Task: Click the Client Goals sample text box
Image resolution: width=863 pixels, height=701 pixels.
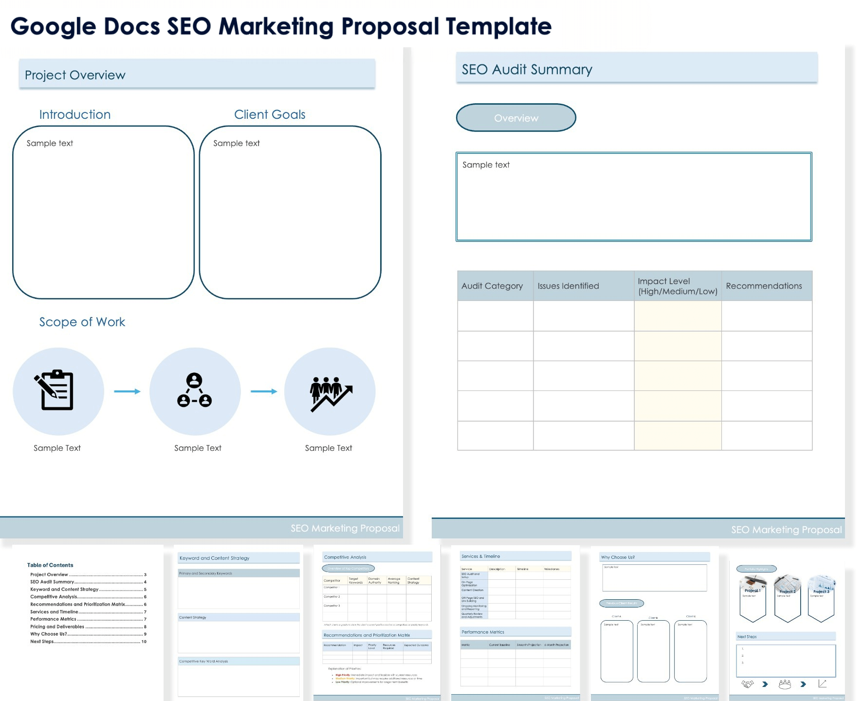Action: (290, 212)
